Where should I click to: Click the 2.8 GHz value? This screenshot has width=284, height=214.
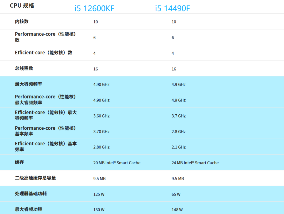(179, 132)
